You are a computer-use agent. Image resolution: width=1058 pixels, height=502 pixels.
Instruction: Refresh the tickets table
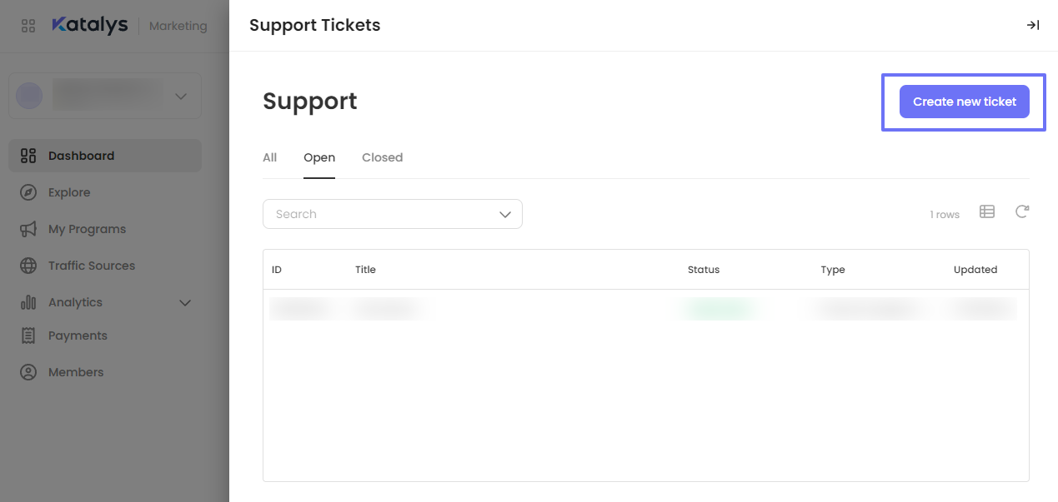1021,211
